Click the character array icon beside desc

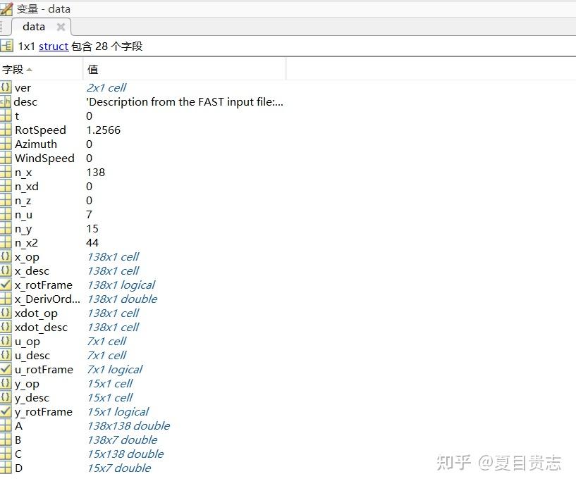click(6, 101)
